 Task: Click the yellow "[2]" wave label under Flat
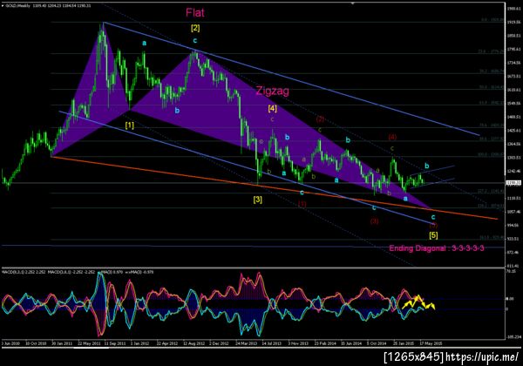pos(195,28)
